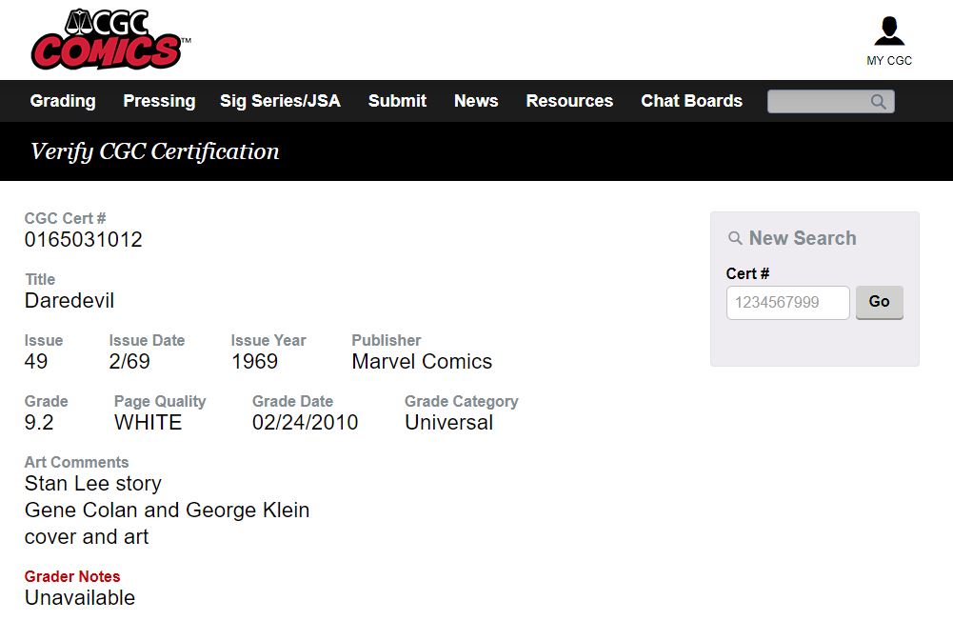Open the News menu

coord(476,101)
